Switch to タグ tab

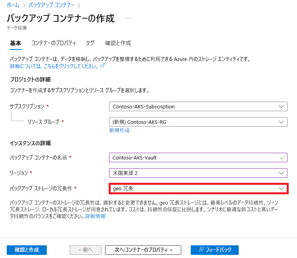click(90, 43)
